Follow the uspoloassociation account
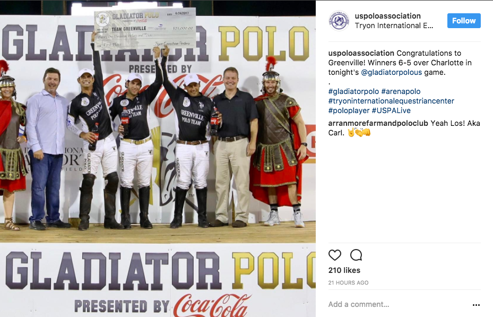Screen dimensions: 493x317 464,21
